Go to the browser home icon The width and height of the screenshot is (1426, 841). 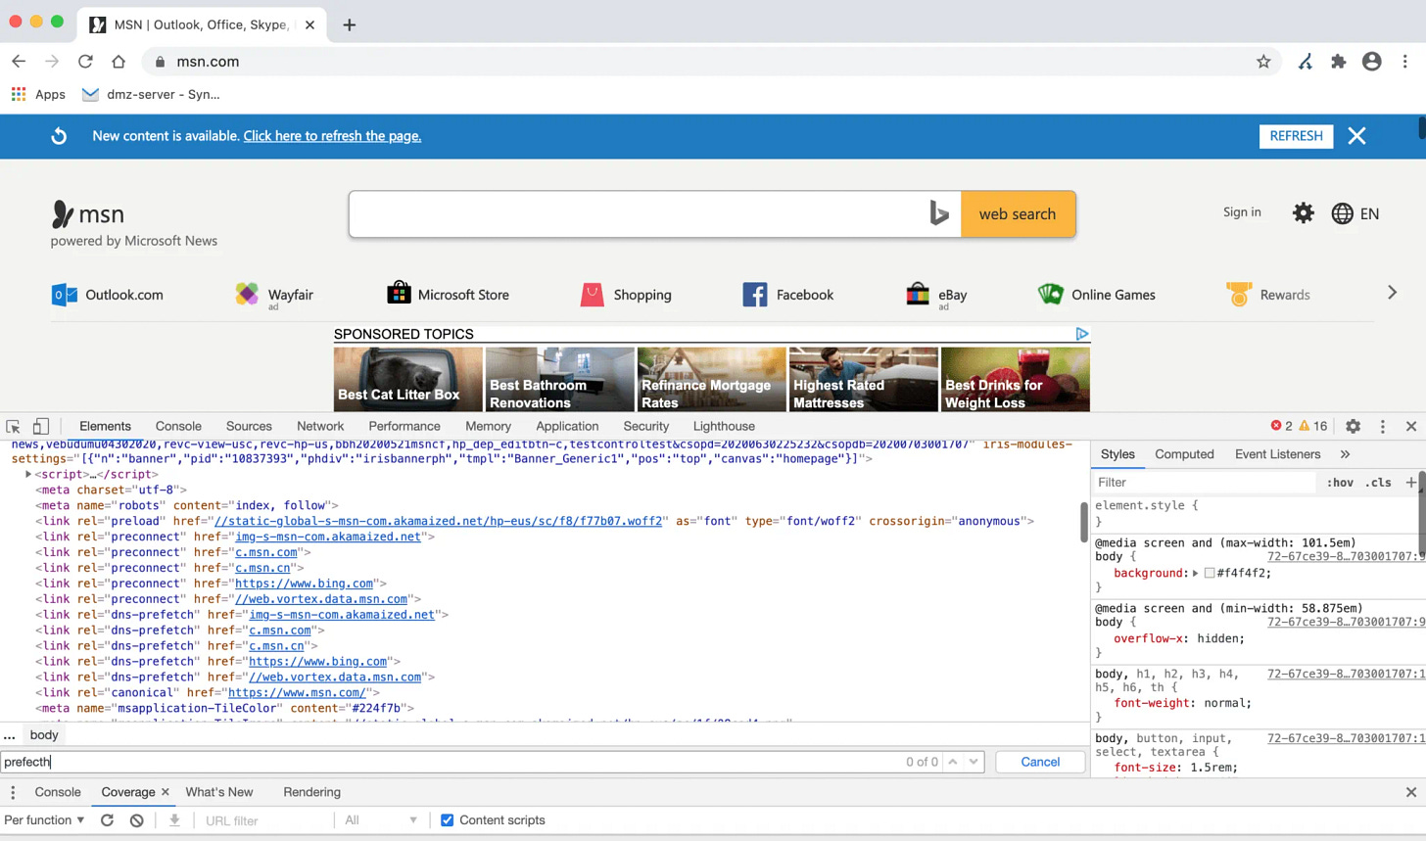(119, 62)
